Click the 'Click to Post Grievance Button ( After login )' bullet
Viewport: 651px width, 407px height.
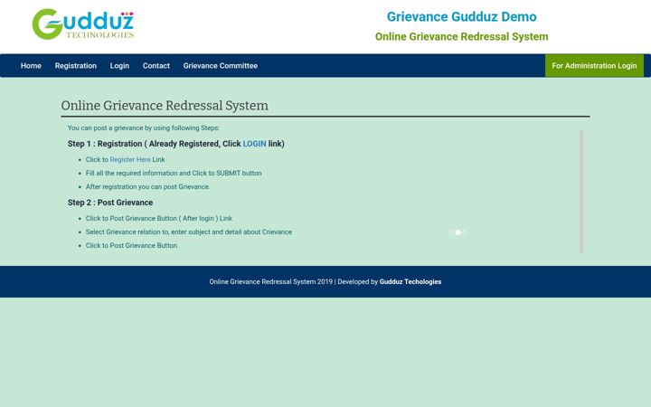tap(158, 219)
